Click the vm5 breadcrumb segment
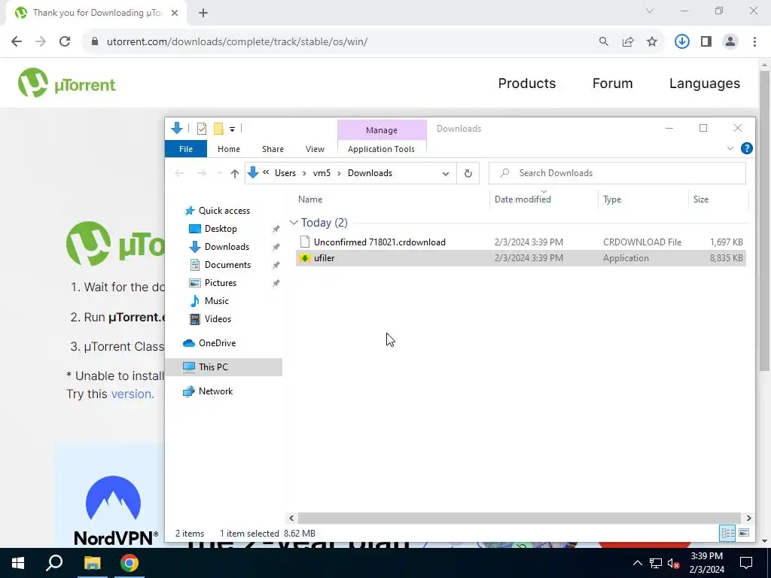771x578 pixels. coord(322,173)
